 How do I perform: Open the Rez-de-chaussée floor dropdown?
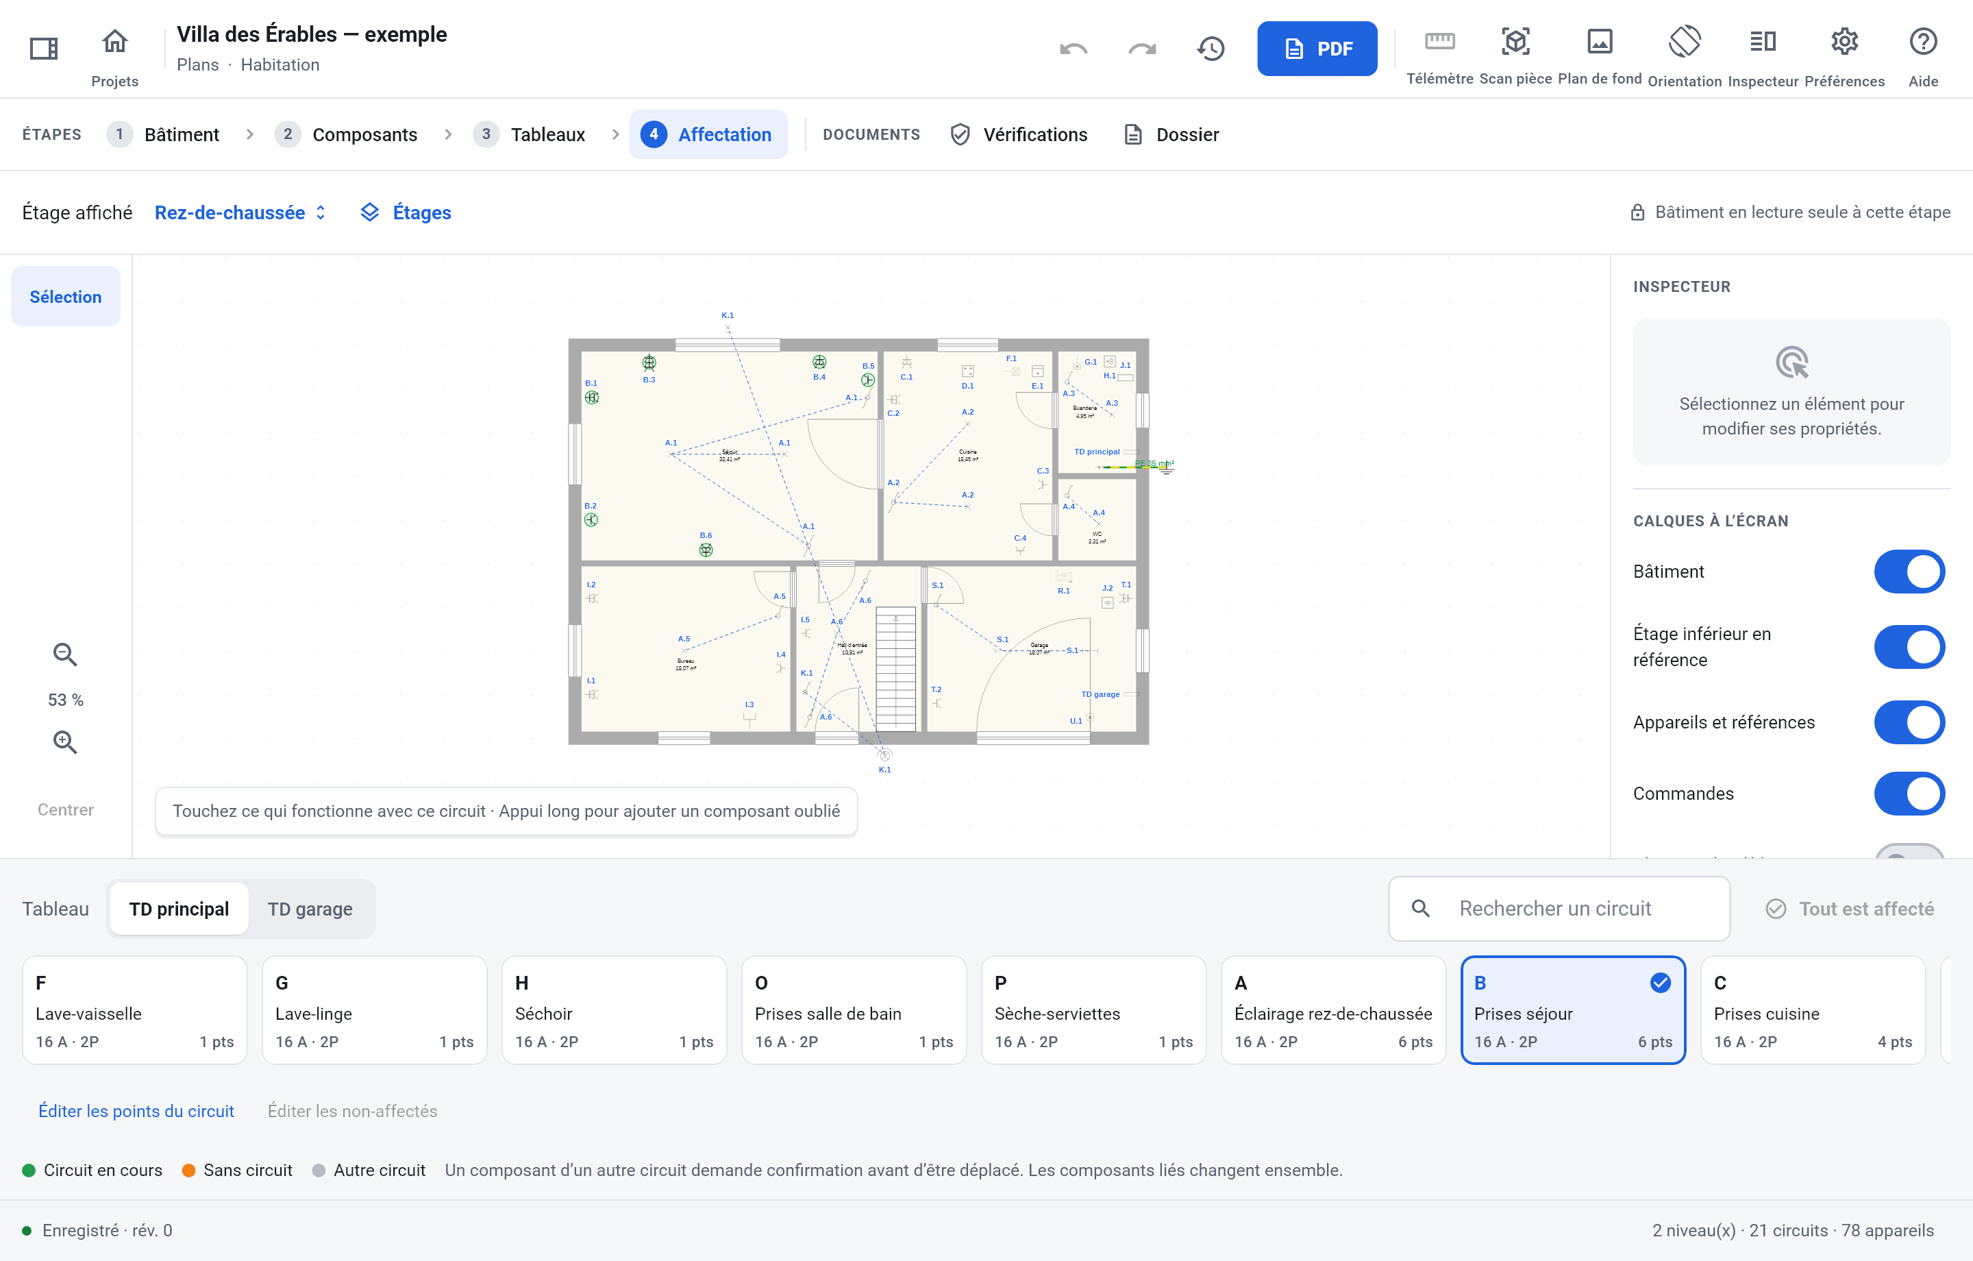click(240, 212)
